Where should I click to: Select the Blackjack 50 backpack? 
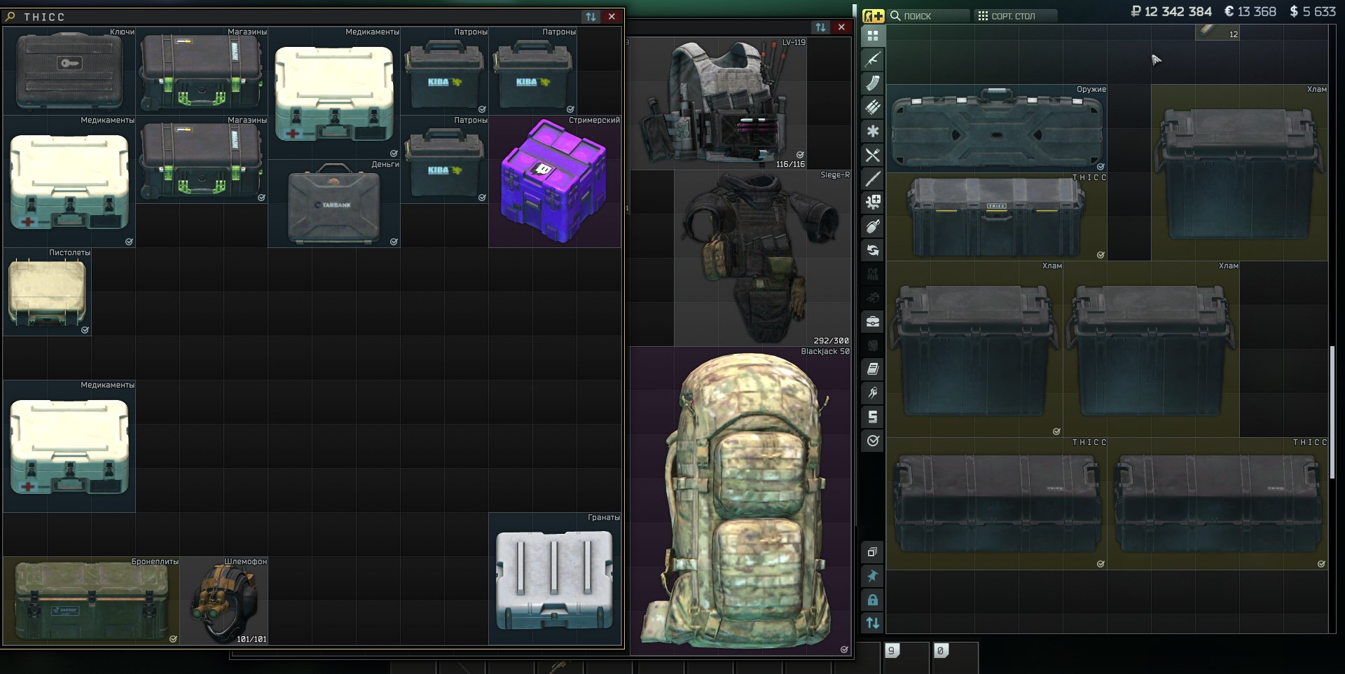tap(741, 501)
